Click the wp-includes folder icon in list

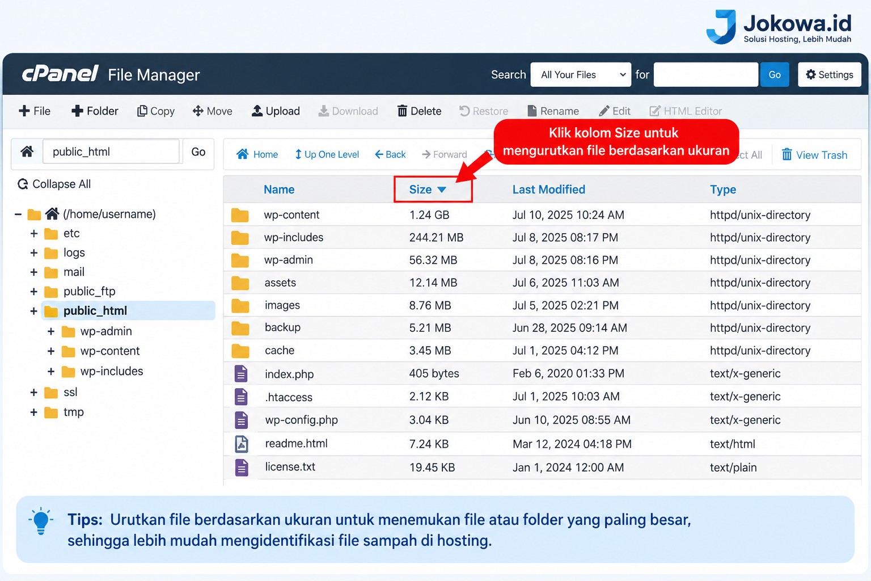click(240, 238)
